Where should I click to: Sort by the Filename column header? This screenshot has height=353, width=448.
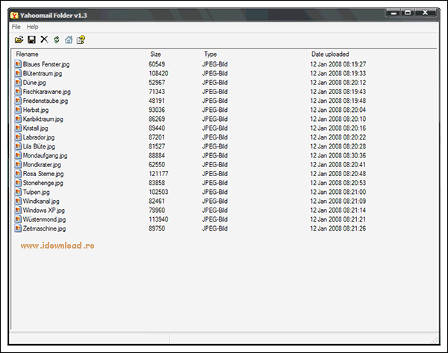coord(28,54)
